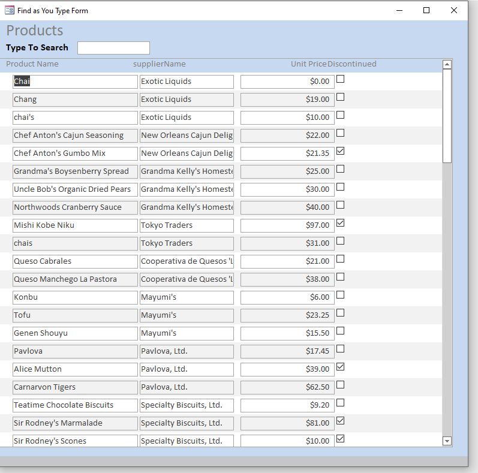Click Exotic Liquids supplier in Chai row
The height and width of the screenshot is (473, 478).
click(187, 82)
